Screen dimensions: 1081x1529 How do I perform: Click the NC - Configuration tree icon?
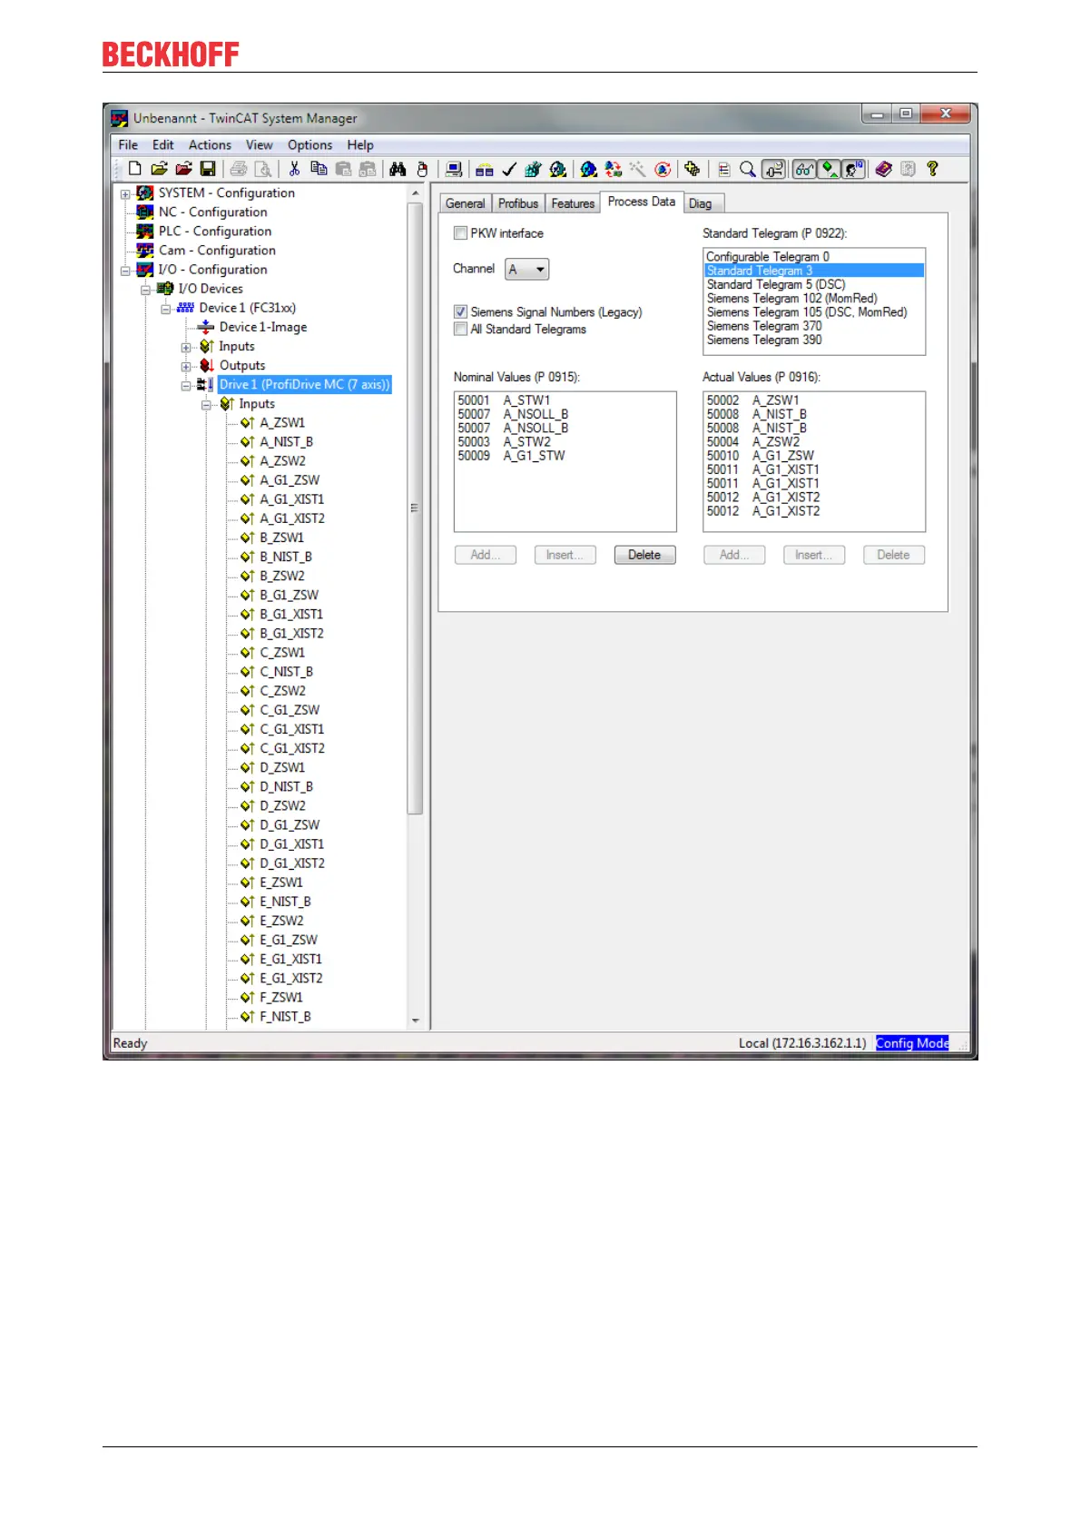coord(144,212)
